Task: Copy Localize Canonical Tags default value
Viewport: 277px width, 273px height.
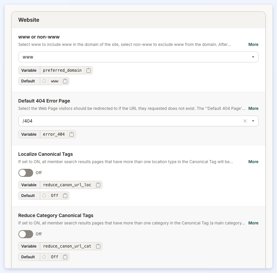Action: 65,196
